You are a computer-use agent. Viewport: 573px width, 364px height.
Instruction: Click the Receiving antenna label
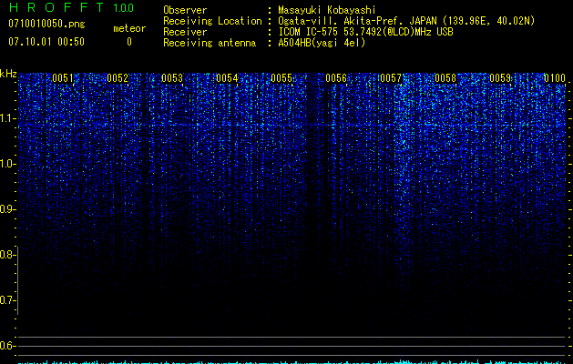[x=210, y=43]
